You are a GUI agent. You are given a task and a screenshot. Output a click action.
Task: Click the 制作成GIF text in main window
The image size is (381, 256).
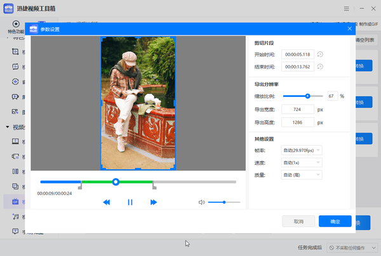tap(368, 24)
